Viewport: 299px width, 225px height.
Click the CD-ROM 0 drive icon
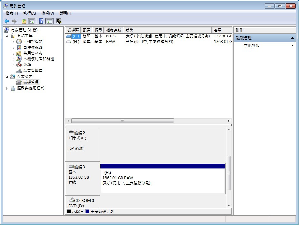coord(71,200)
